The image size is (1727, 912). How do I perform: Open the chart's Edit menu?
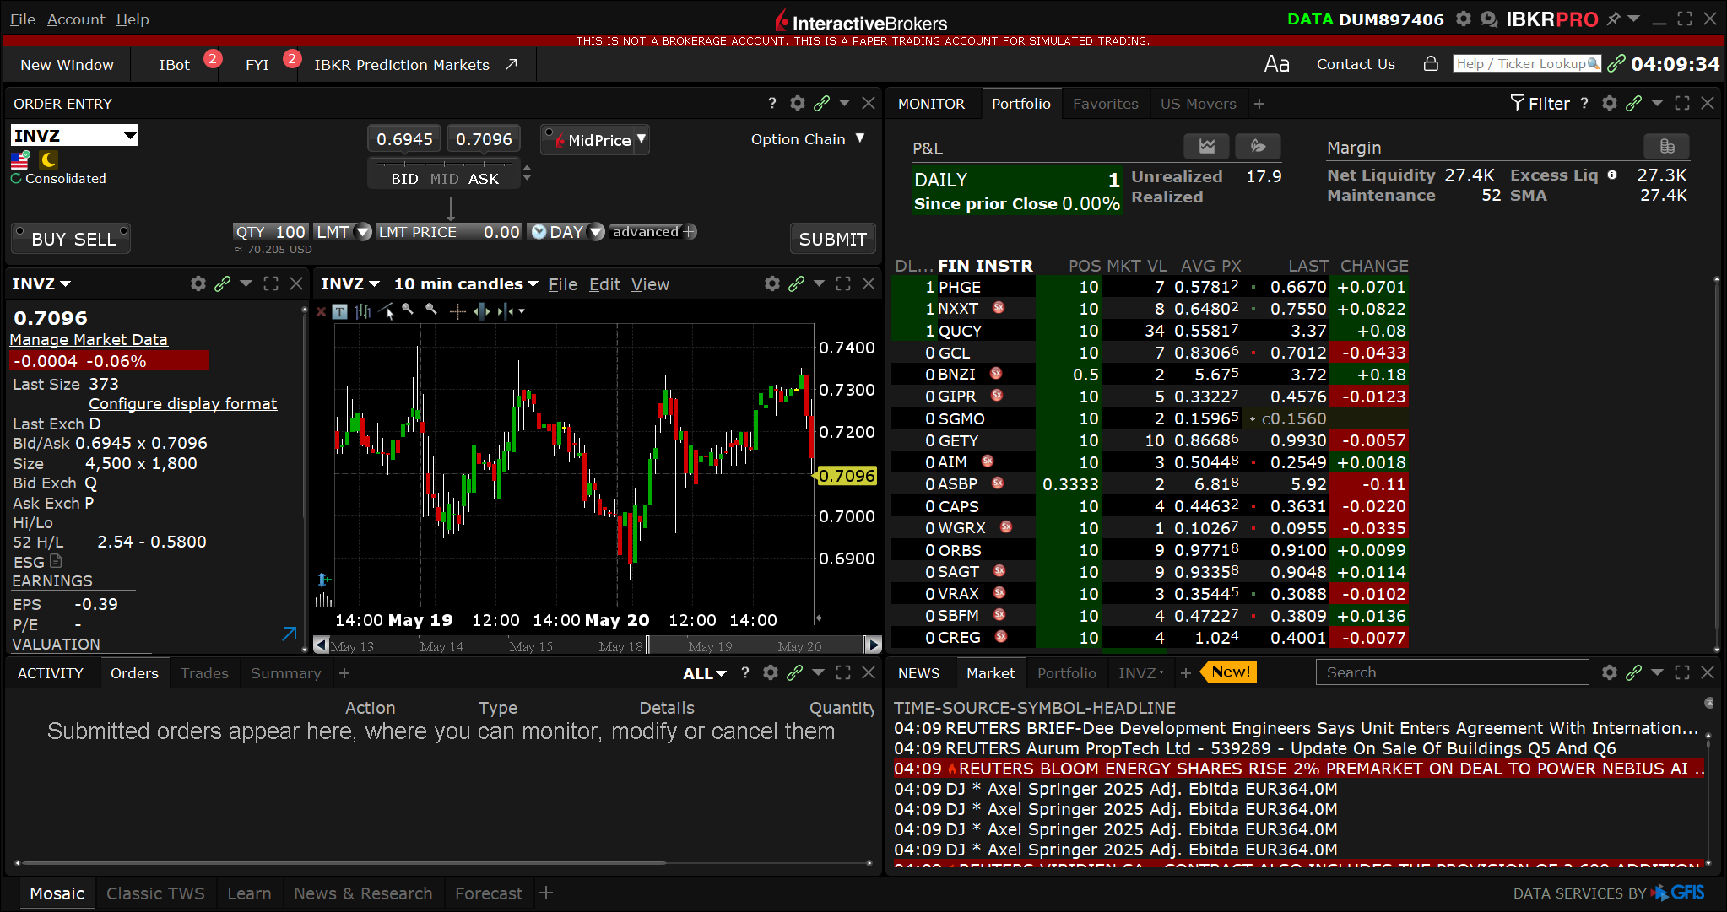coord(604,284)
